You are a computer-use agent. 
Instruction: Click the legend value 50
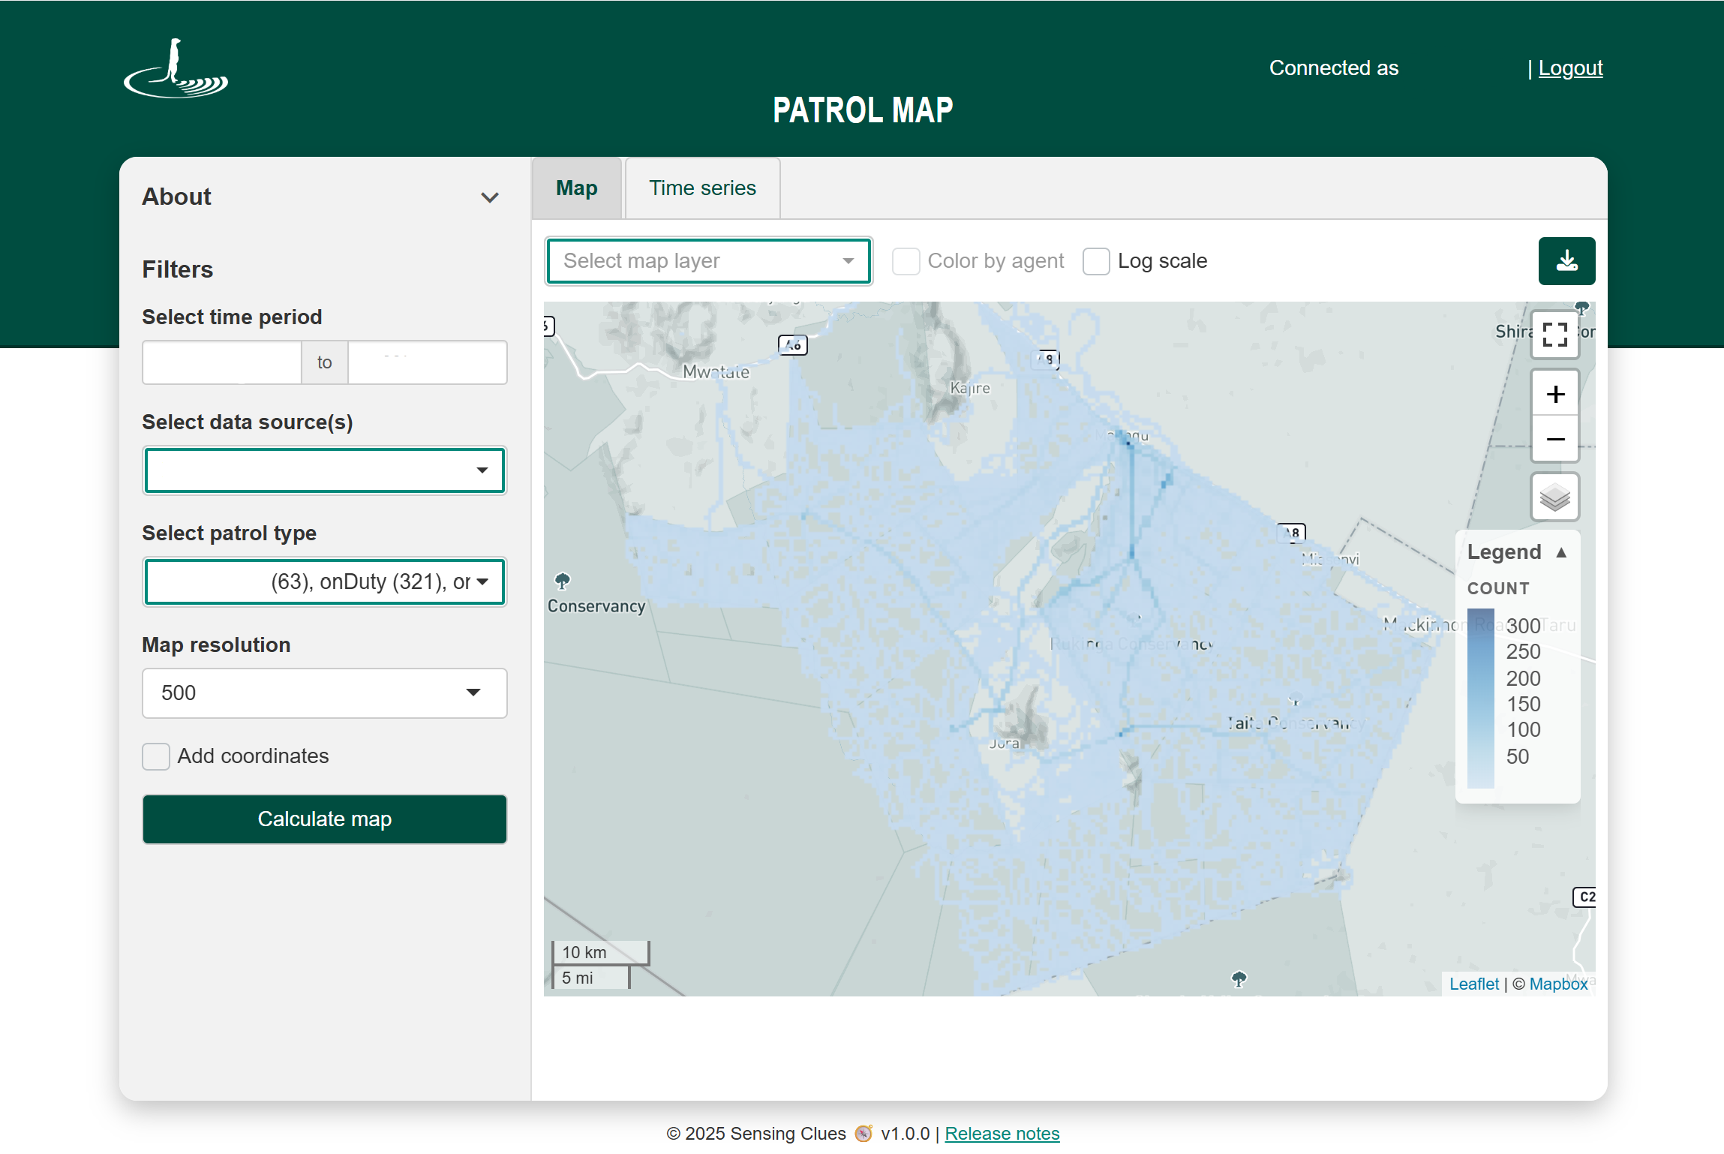[1517, 756]
